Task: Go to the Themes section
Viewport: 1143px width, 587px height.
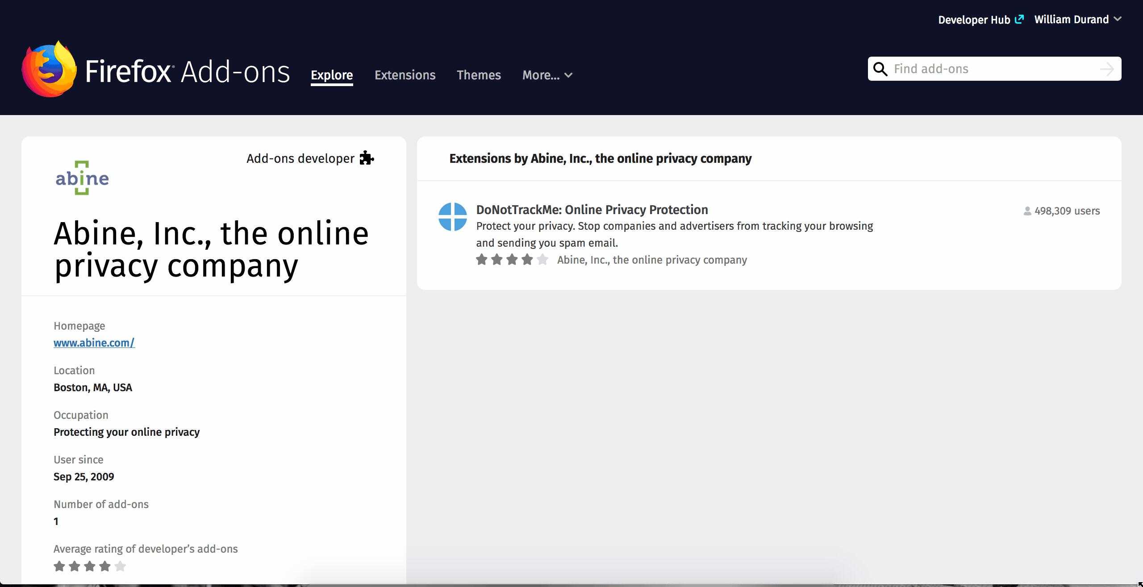Action: (479, 75)
